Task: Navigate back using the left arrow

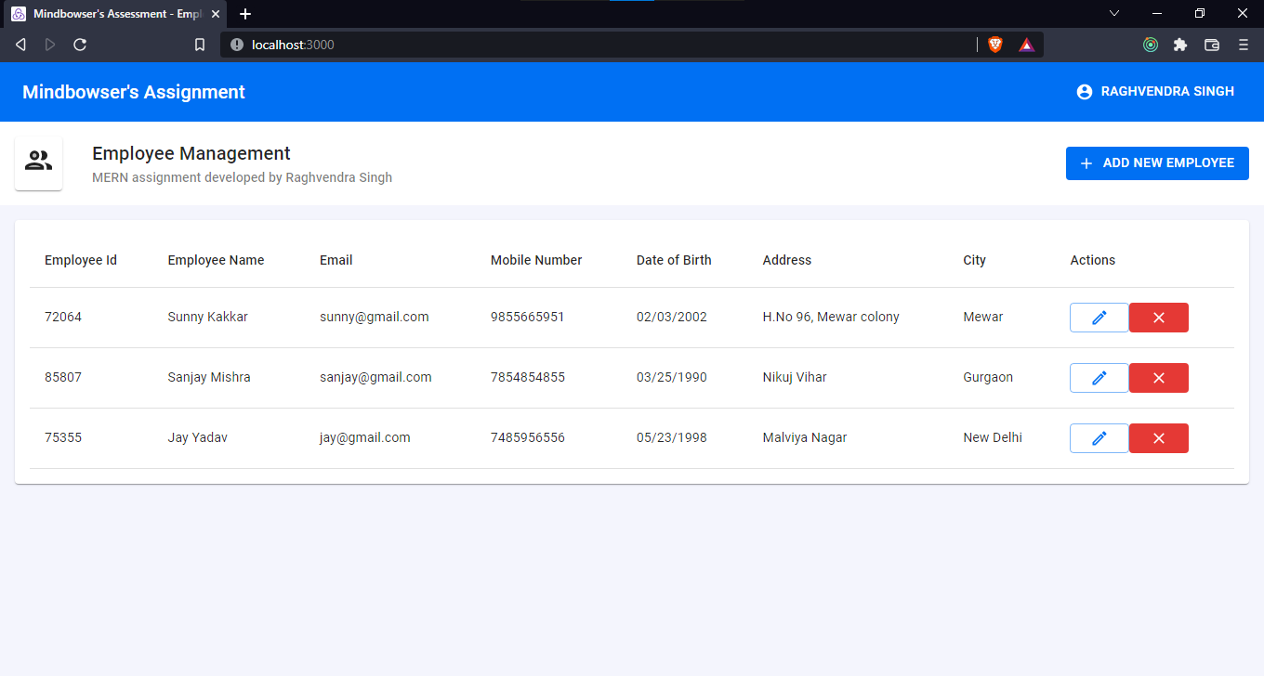Action: tap(20, 44)
